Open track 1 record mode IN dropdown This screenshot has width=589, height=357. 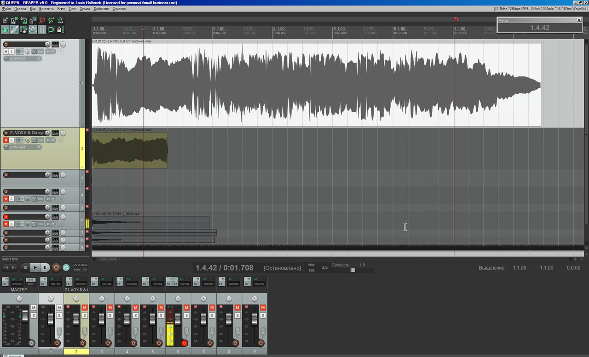51,51
